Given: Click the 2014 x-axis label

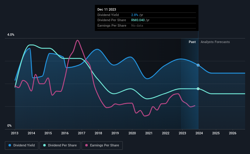Looking at the screenshot, I should click(31, 133).
